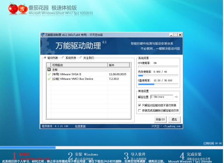Toggle the 主板 category checkbox
The image size is (224, 163).
[49, 70]
